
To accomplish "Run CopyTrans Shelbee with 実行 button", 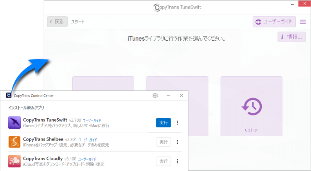I will pos(164,142).
